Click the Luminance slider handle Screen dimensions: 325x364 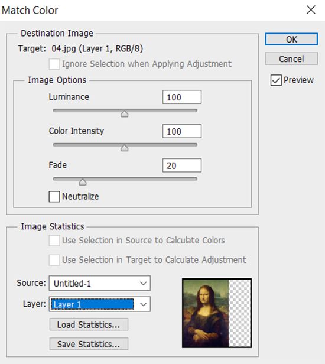(125, 113)
